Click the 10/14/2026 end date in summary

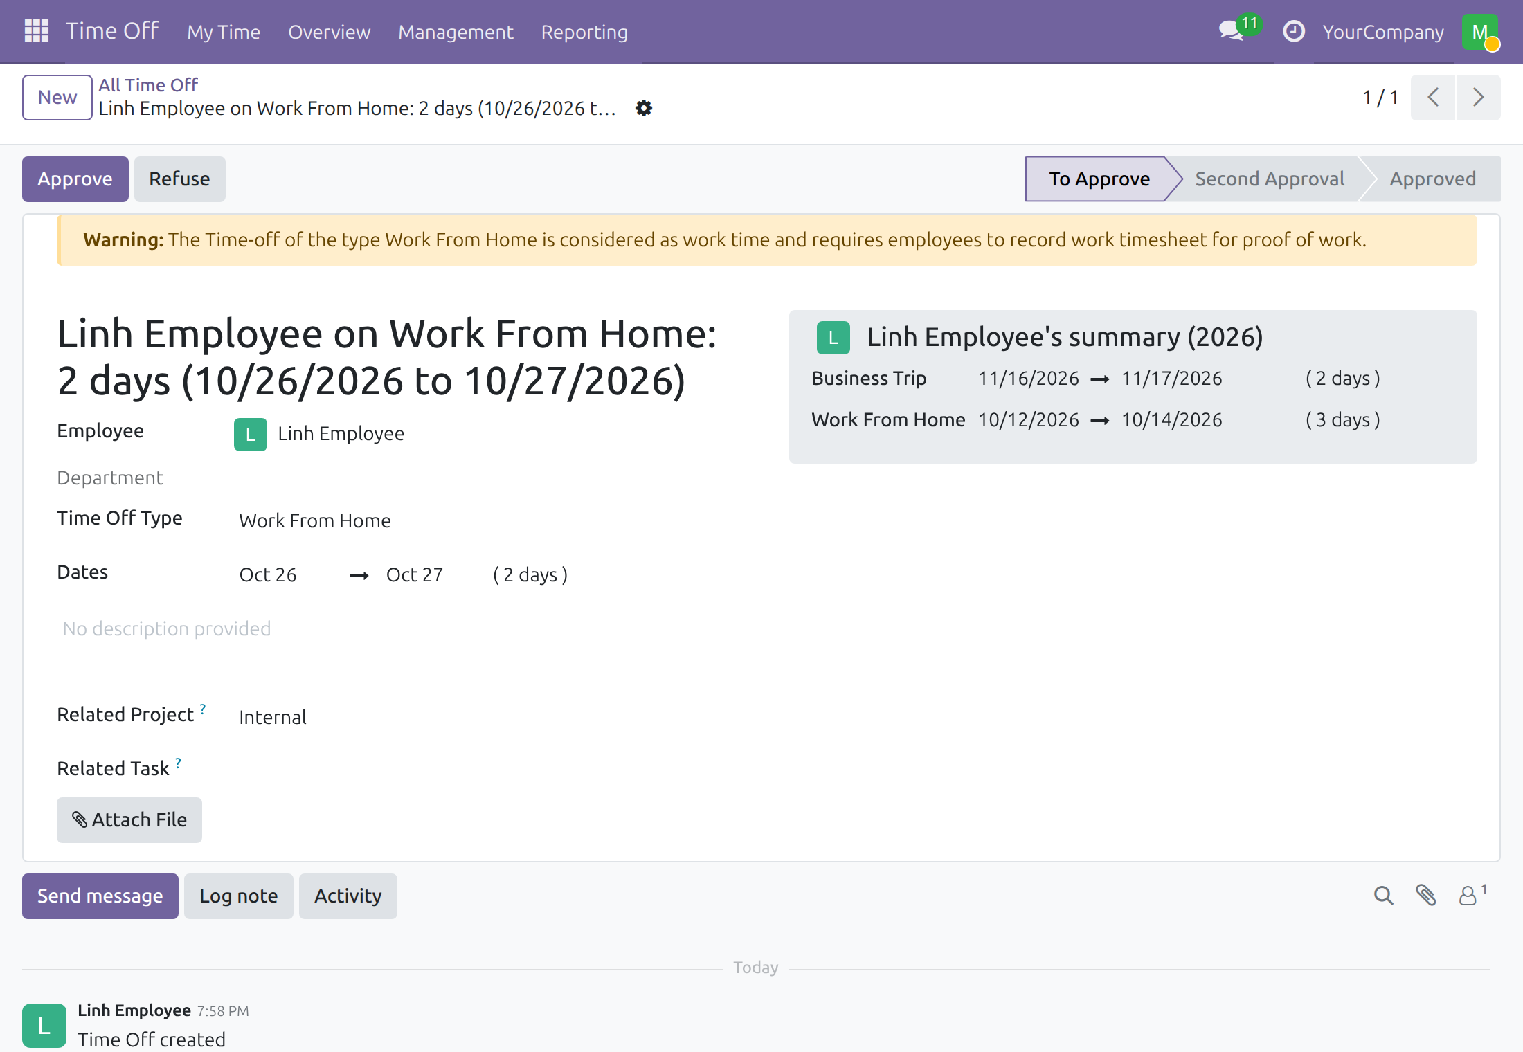pyautogui.click(x=1172, y=419)
